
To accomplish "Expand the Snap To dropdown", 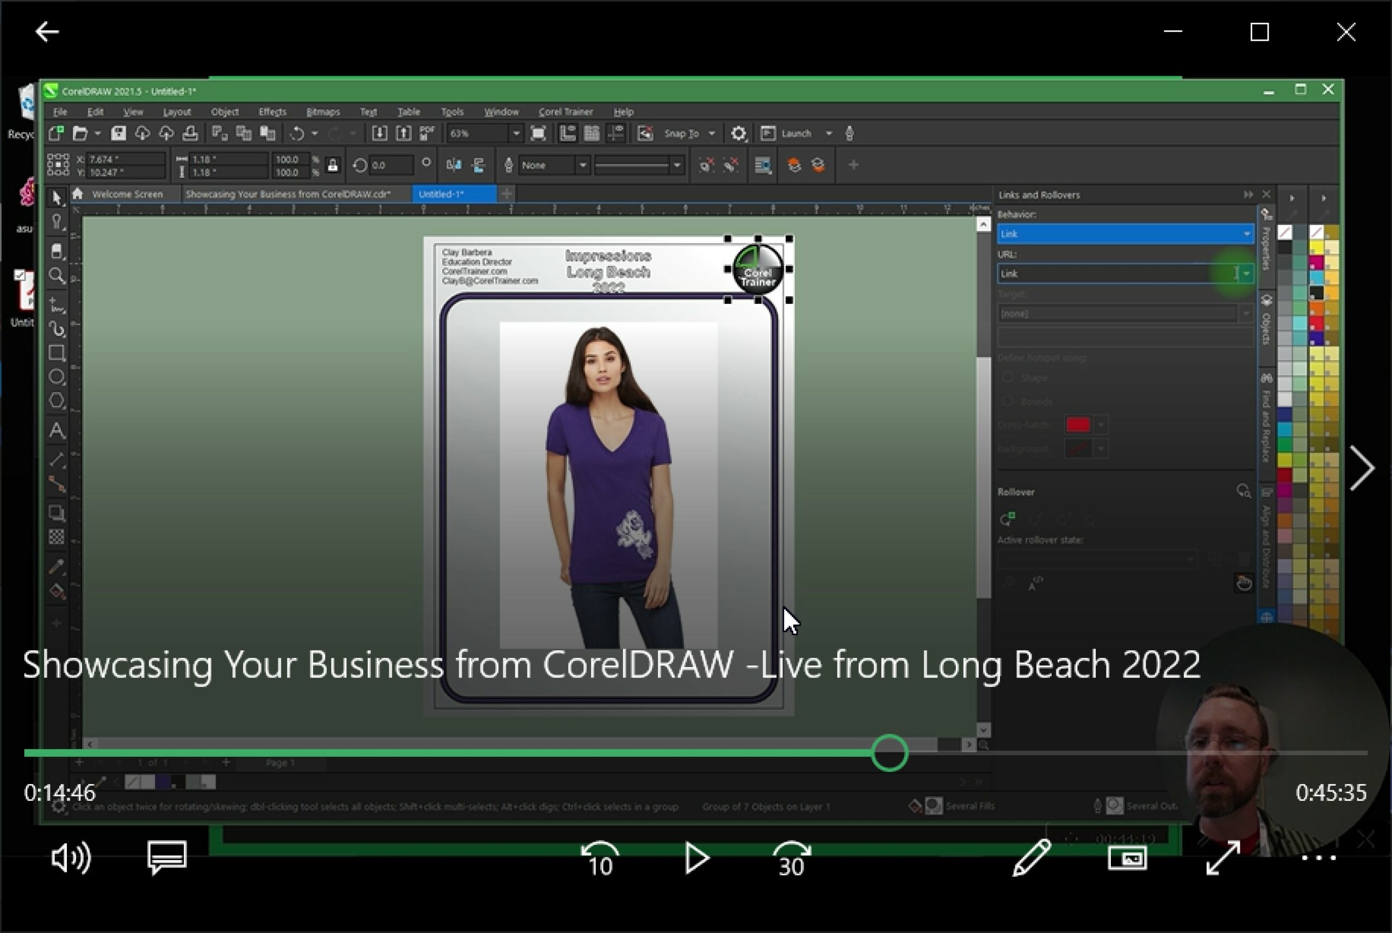I will pos(711,133).
